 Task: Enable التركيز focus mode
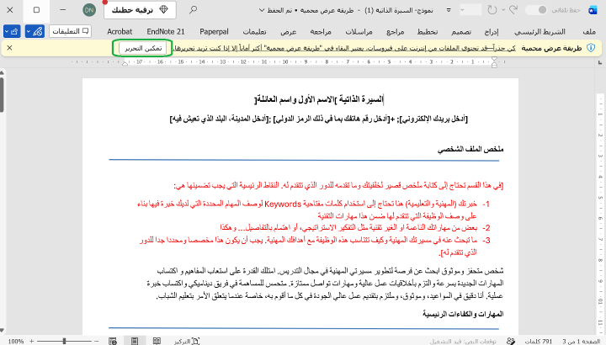point(187,341)
